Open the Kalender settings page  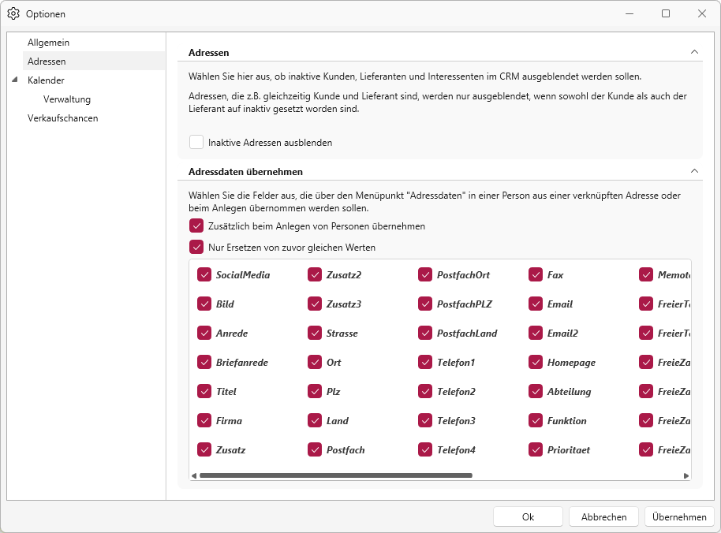(46, 80)
